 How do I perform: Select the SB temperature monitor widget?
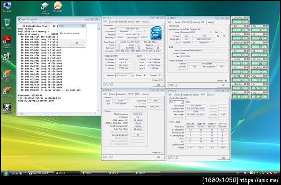click(259, 45)
